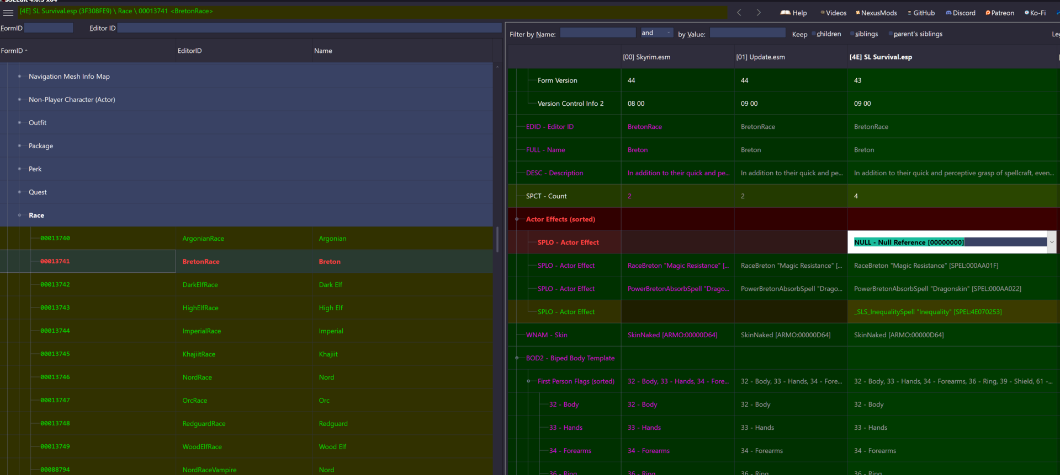Enable the Keep children checkbox
This screenshot has height=475, width=1060.
814,34
